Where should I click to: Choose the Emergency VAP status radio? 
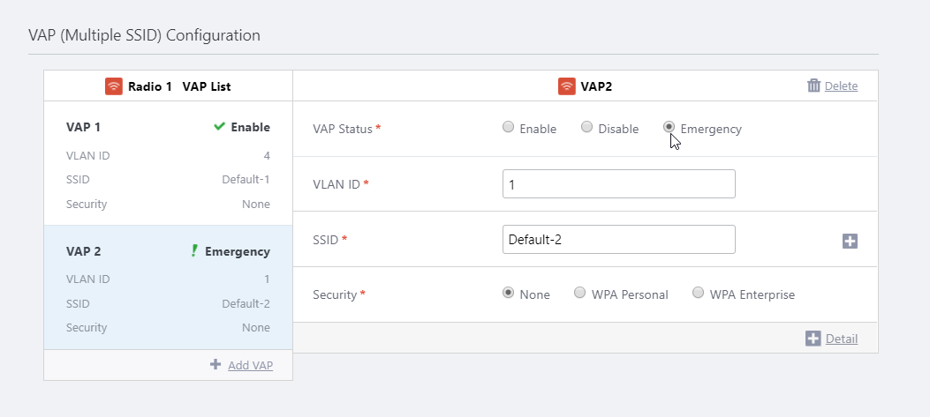click(669, 127)
